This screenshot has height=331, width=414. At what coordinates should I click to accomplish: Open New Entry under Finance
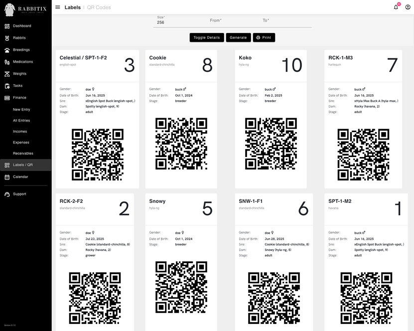tap(22, 109)
